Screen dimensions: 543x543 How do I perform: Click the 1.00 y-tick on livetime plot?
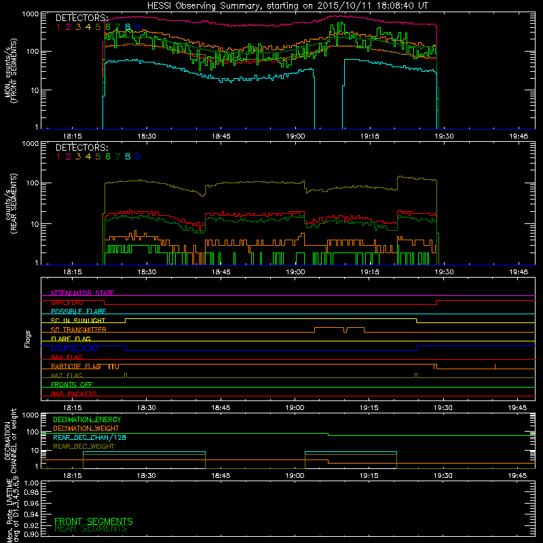(31, 483)
